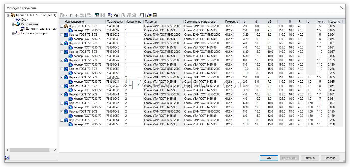Collapse the Исполнения tree node

click(x=13, y=24)
